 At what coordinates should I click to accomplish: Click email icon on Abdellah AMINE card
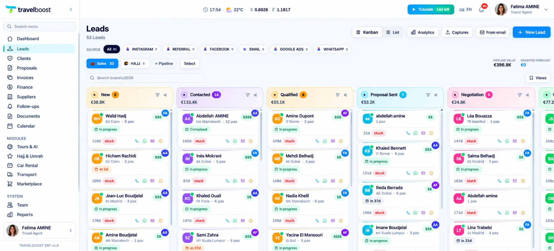243,141
